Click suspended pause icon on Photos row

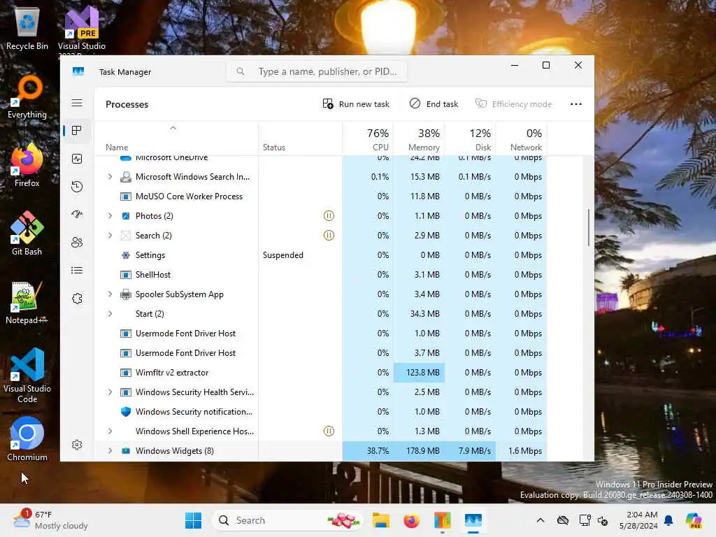point(329,215)
